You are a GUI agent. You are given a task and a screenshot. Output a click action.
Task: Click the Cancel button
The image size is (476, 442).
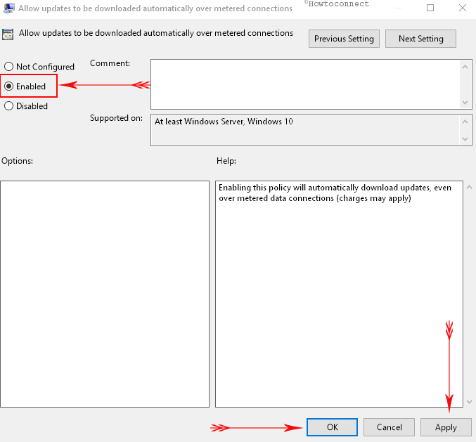[389, 427]
